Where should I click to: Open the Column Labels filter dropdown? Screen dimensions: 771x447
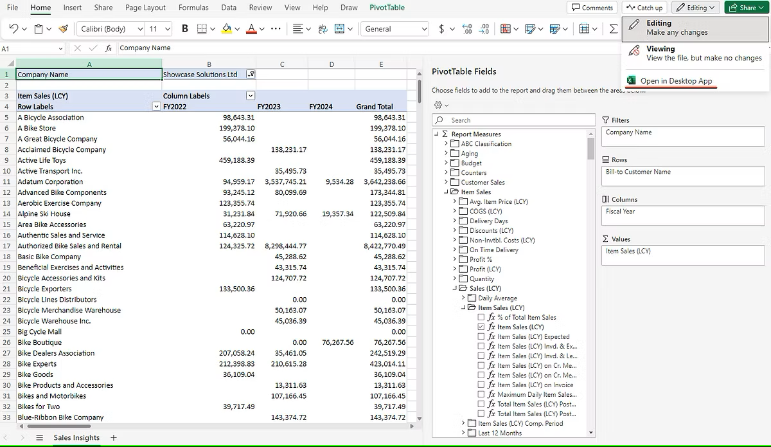(251, 96)
